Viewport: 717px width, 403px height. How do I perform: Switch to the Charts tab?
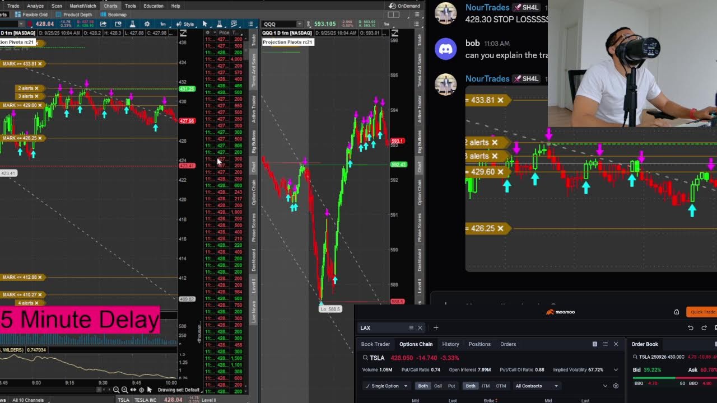110,6
